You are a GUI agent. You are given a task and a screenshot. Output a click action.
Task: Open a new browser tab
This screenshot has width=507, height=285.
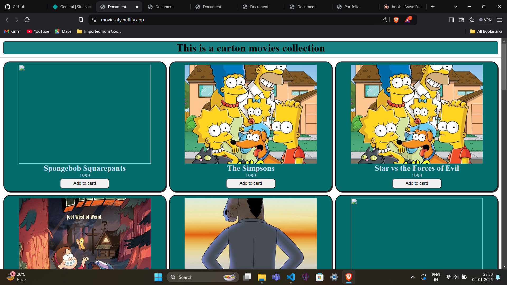point(433,7)
